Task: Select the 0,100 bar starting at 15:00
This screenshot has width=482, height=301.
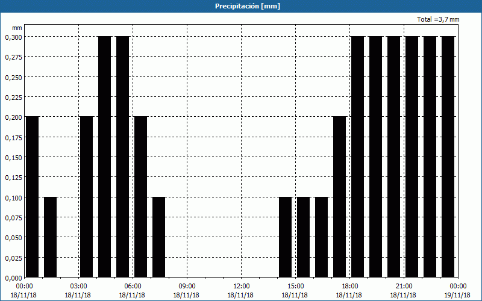Action: click(304, 237)
